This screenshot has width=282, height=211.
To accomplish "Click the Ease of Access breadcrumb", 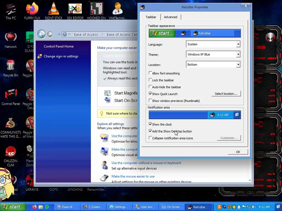I will (x=86, y=34).
